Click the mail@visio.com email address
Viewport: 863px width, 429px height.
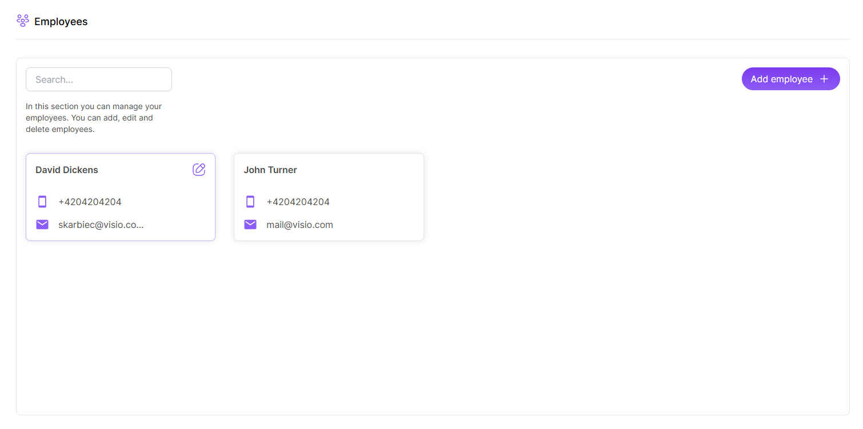(299, 224)
